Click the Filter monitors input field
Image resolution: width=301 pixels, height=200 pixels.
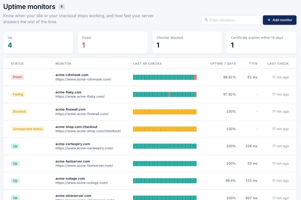point(231,20)
